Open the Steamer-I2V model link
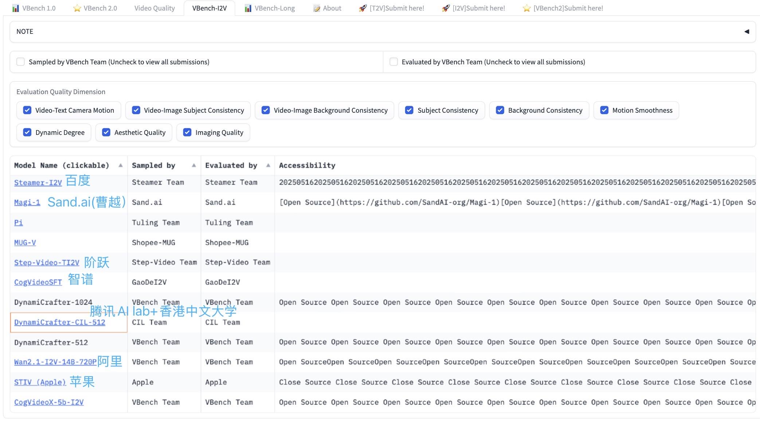Image resolution: width=760 pixels, height=421 pixels. pyautogui.click(x=38, y=183)
